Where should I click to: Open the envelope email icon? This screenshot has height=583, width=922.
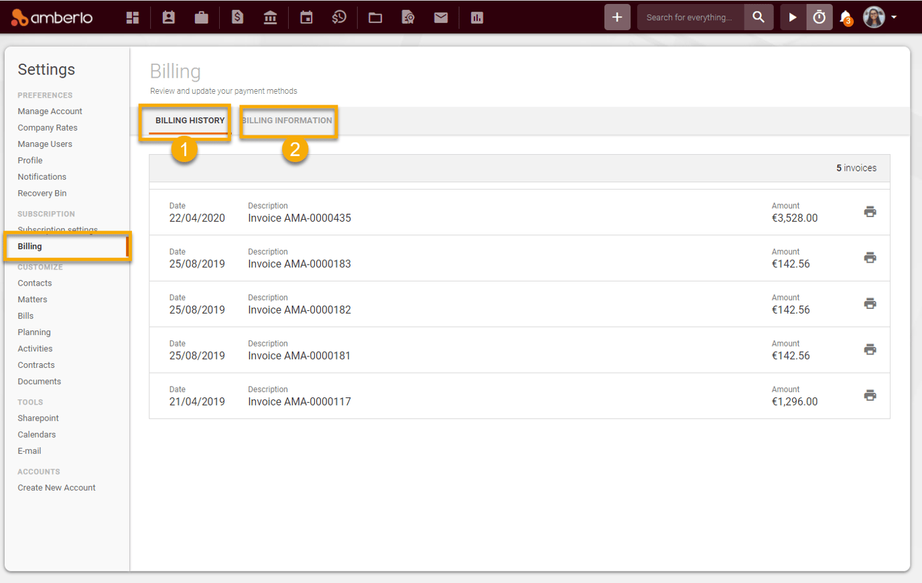tap(441, 17)
